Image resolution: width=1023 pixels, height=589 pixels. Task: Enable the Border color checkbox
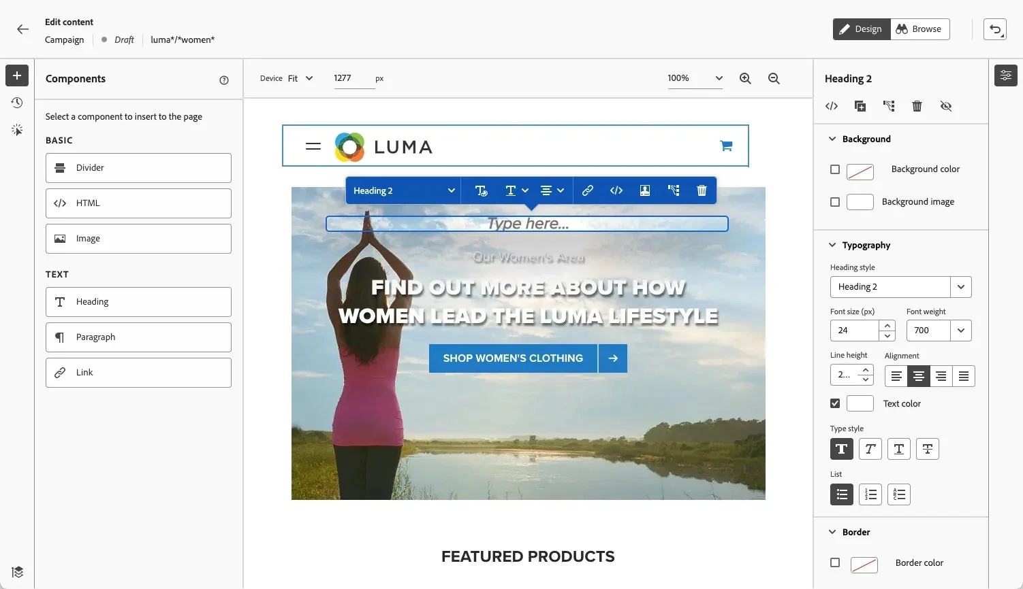click(x=835, y=562)
